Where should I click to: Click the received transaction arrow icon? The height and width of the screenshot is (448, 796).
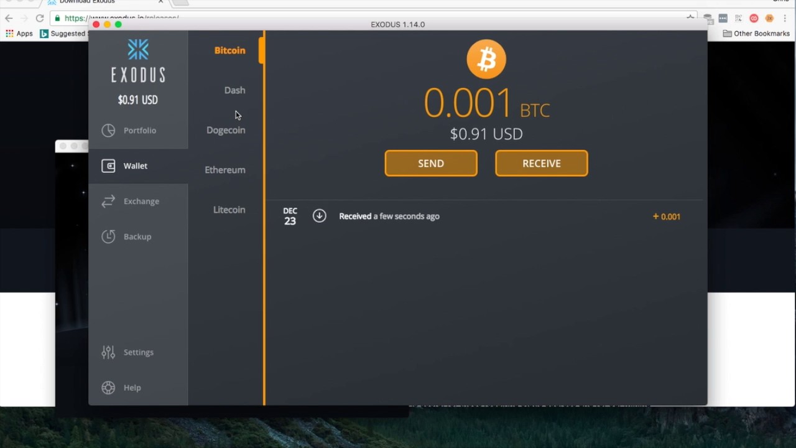tap(319, 216)
